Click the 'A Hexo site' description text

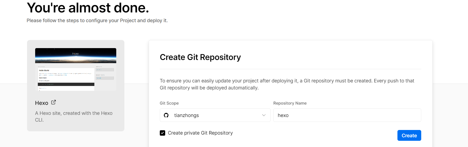pos(74,116)
